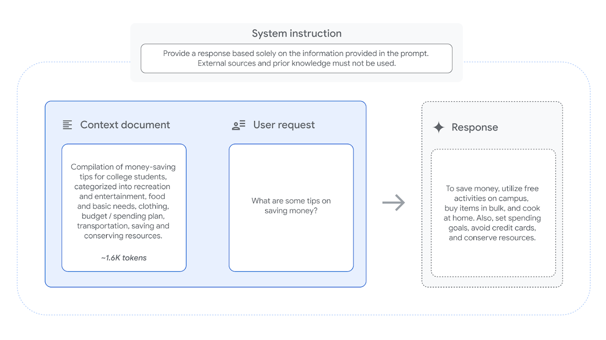
Task: Click the 'and conserve resources.' line in Response
Action: pyautogui.click(x=492, y=238)
